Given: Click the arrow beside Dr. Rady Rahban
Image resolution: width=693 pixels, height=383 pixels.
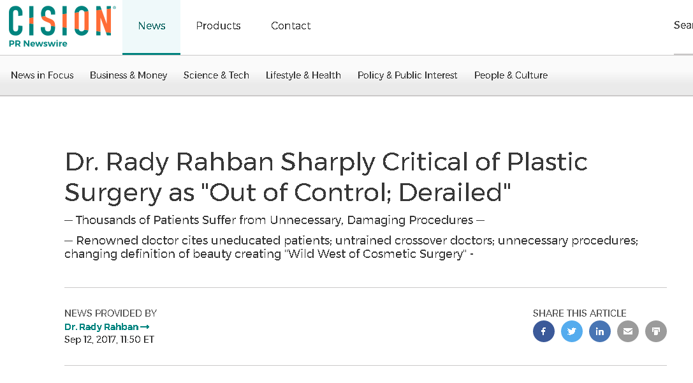Looking at the screenshot, I should [145, 327].
